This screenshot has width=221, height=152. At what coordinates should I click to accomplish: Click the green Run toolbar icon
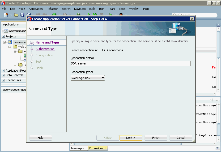coord(110,15)
